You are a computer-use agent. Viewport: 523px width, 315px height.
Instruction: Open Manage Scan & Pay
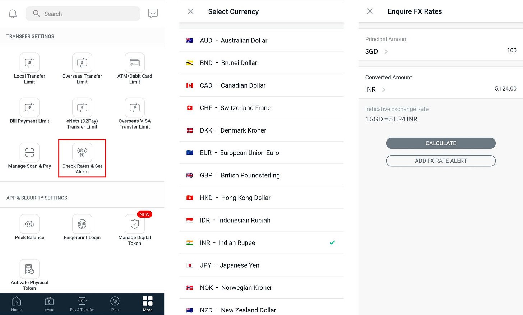(29, 156)
